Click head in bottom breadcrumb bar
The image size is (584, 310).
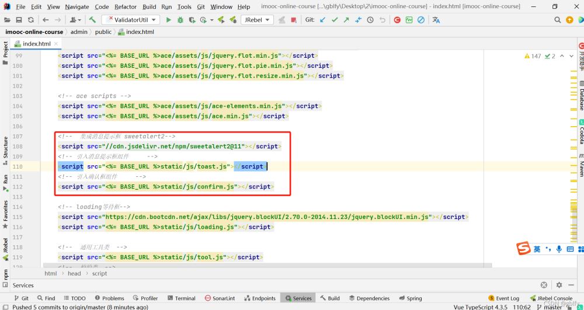tap(74, 273)
